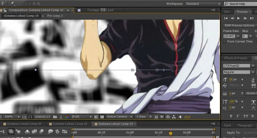Open timeline panel options menu
Screen dimensions: 257x138
pyautogui.click(x=213, y=124)
